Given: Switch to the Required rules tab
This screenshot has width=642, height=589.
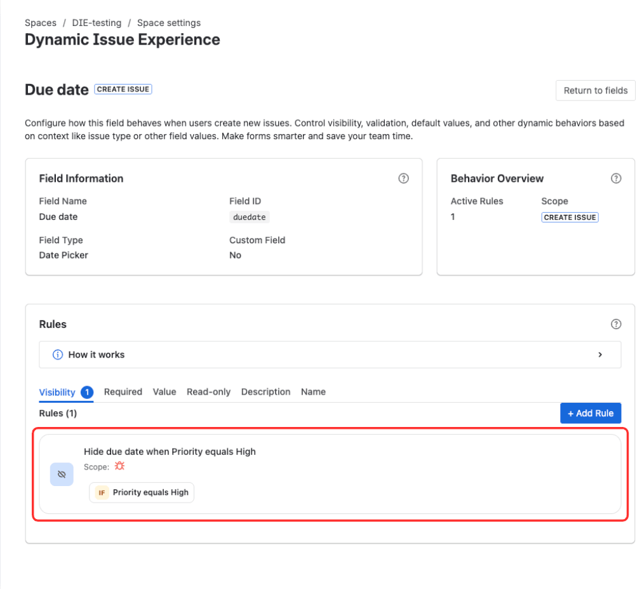Looking at the screenshot, I should tap(123, 392).
